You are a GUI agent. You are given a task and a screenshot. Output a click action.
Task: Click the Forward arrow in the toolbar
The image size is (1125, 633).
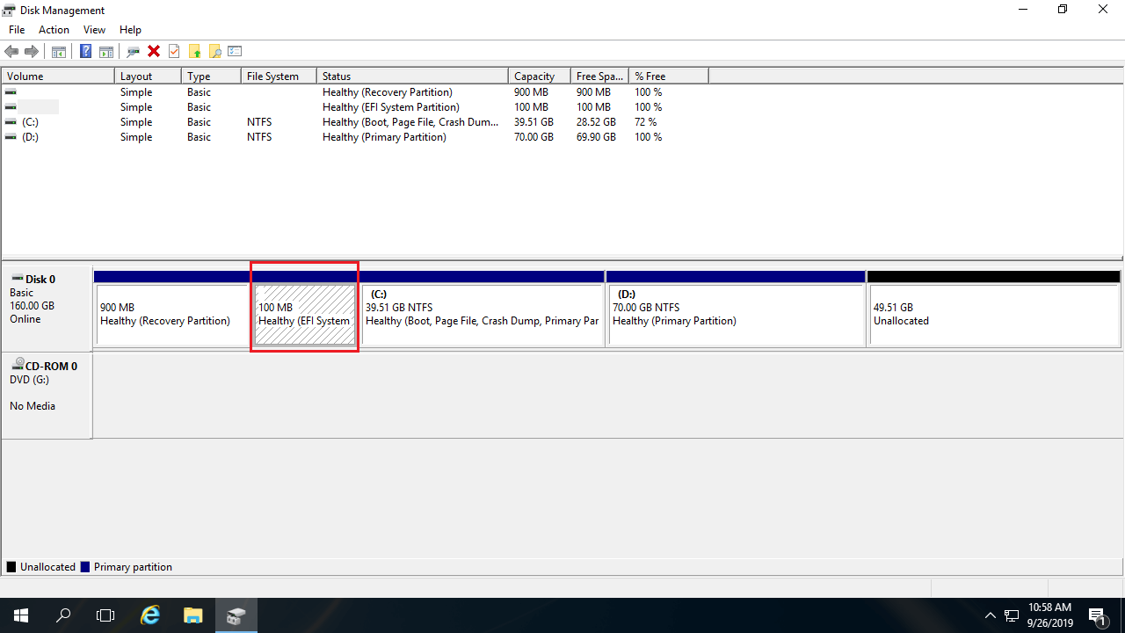coord(32,51)
